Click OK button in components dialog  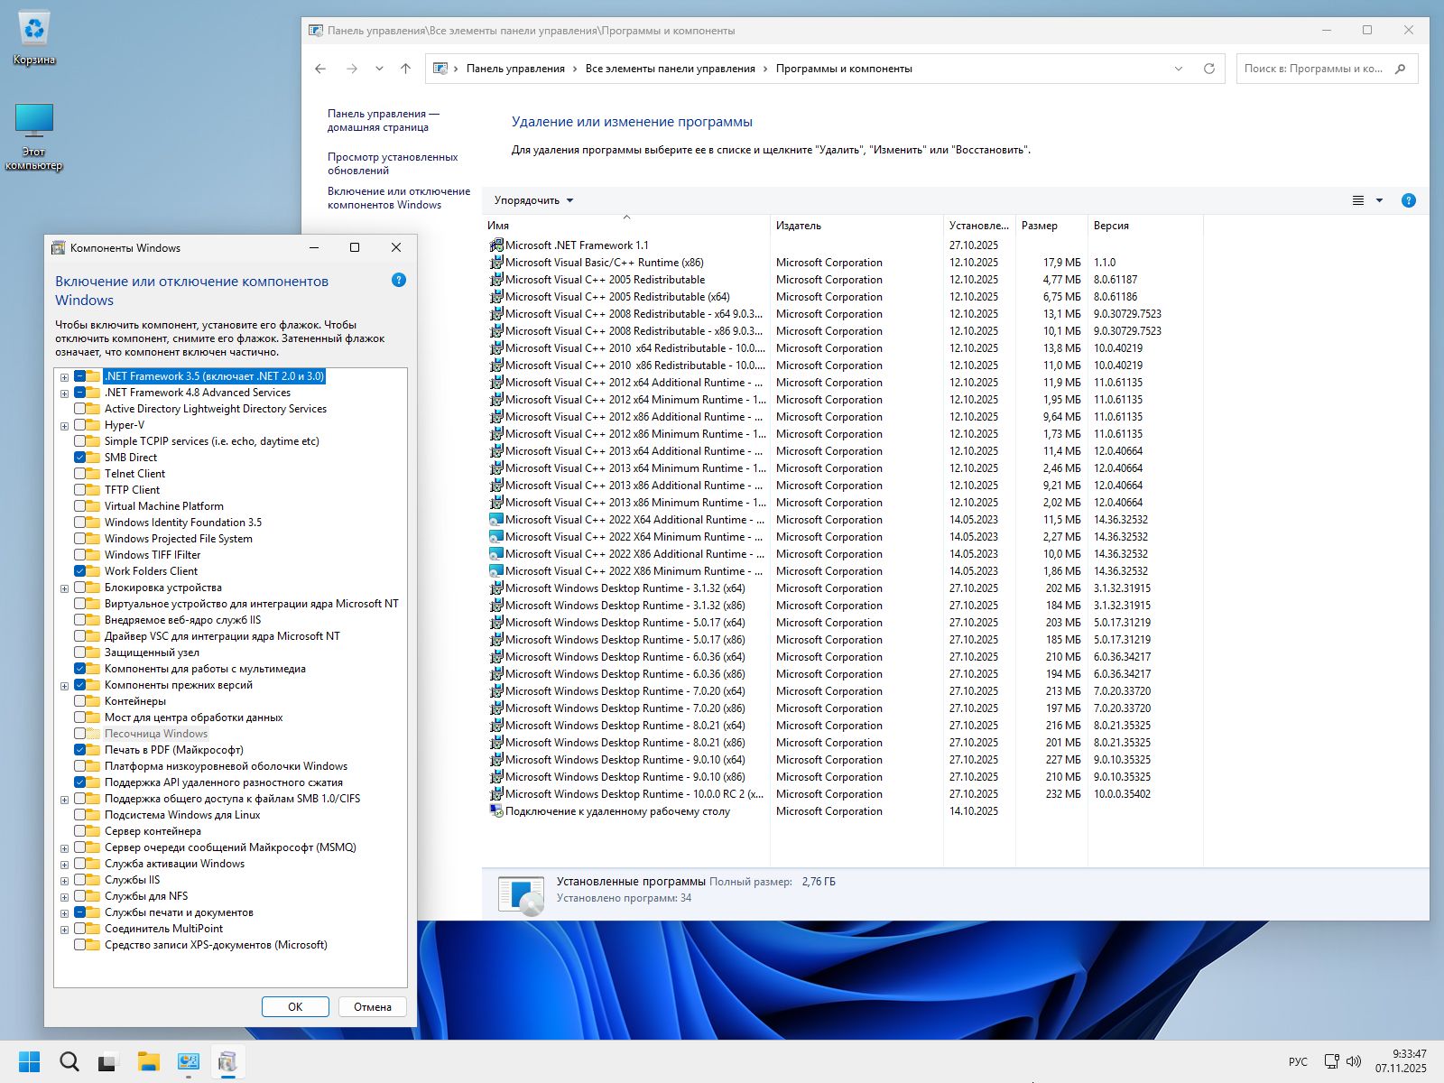point(295,1007)
